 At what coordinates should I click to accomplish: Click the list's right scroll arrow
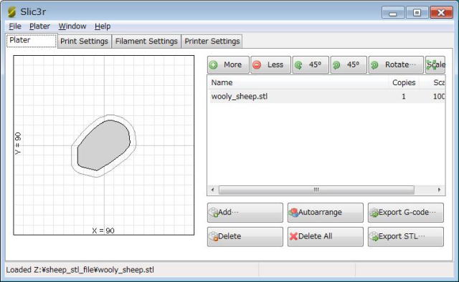coord(439,190)
